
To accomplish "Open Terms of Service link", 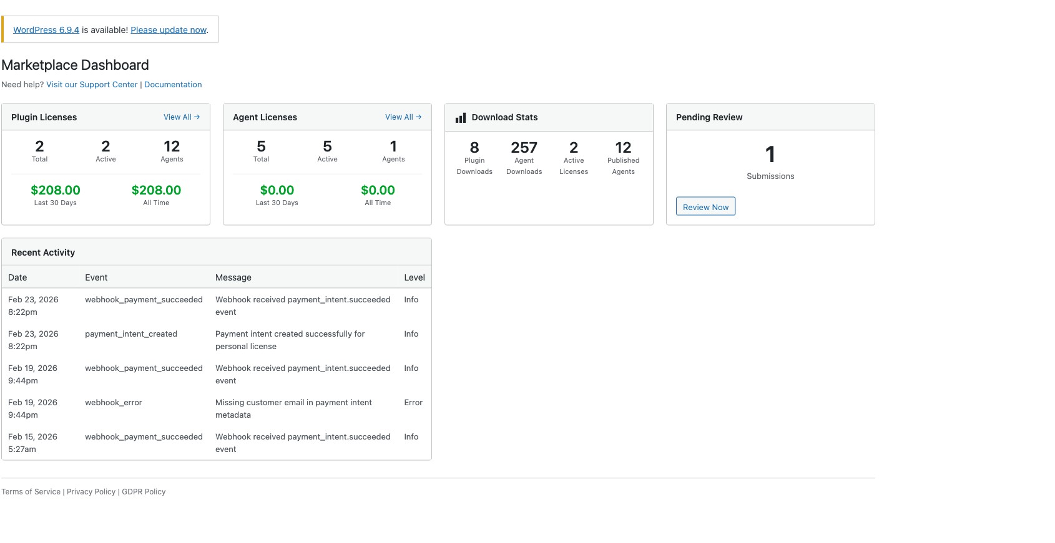I will [x=31, y=492].
